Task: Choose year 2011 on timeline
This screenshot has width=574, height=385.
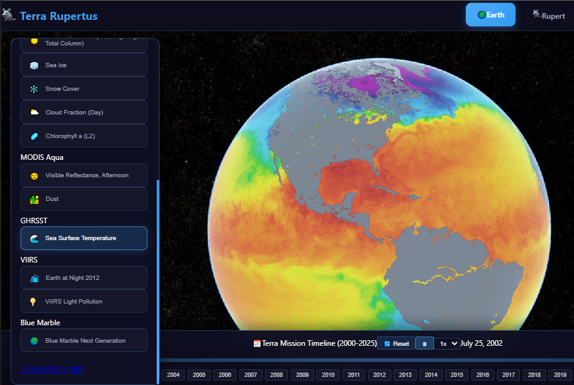Action: coord(354,375)
